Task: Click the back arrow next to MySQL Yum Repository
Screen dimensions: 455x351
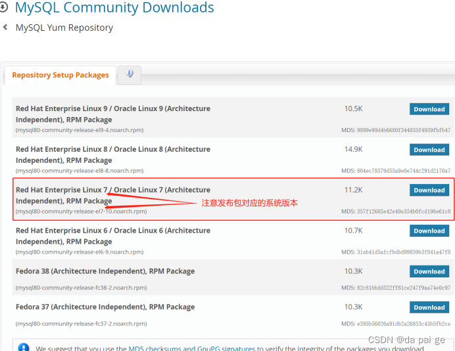Action: pos(5,27)
